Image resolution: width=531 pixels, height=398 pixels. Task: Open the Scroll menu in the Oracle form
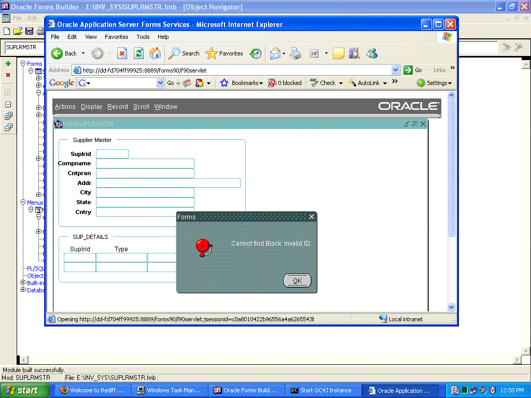141,107
